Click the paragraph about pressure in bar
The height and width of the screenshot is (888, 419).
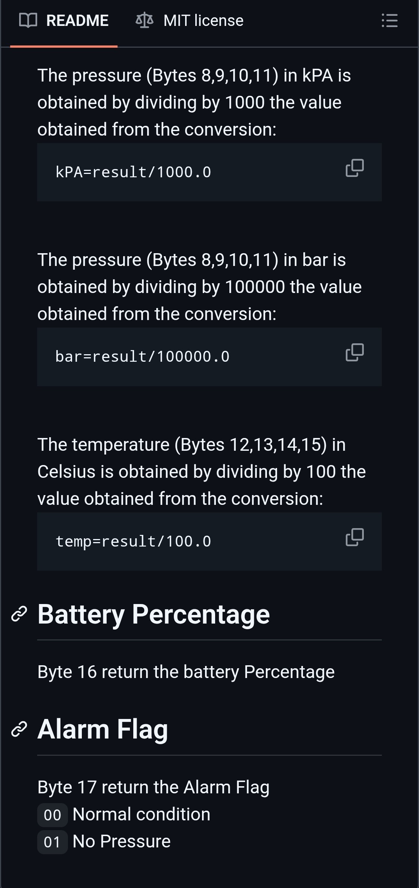pyautogui.click(x=199, y=287)
